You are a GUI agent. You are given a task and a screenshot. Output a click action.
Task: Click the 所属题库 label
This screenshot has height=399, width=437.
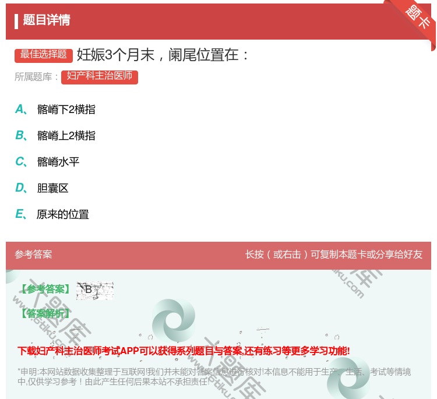[36, 77]
